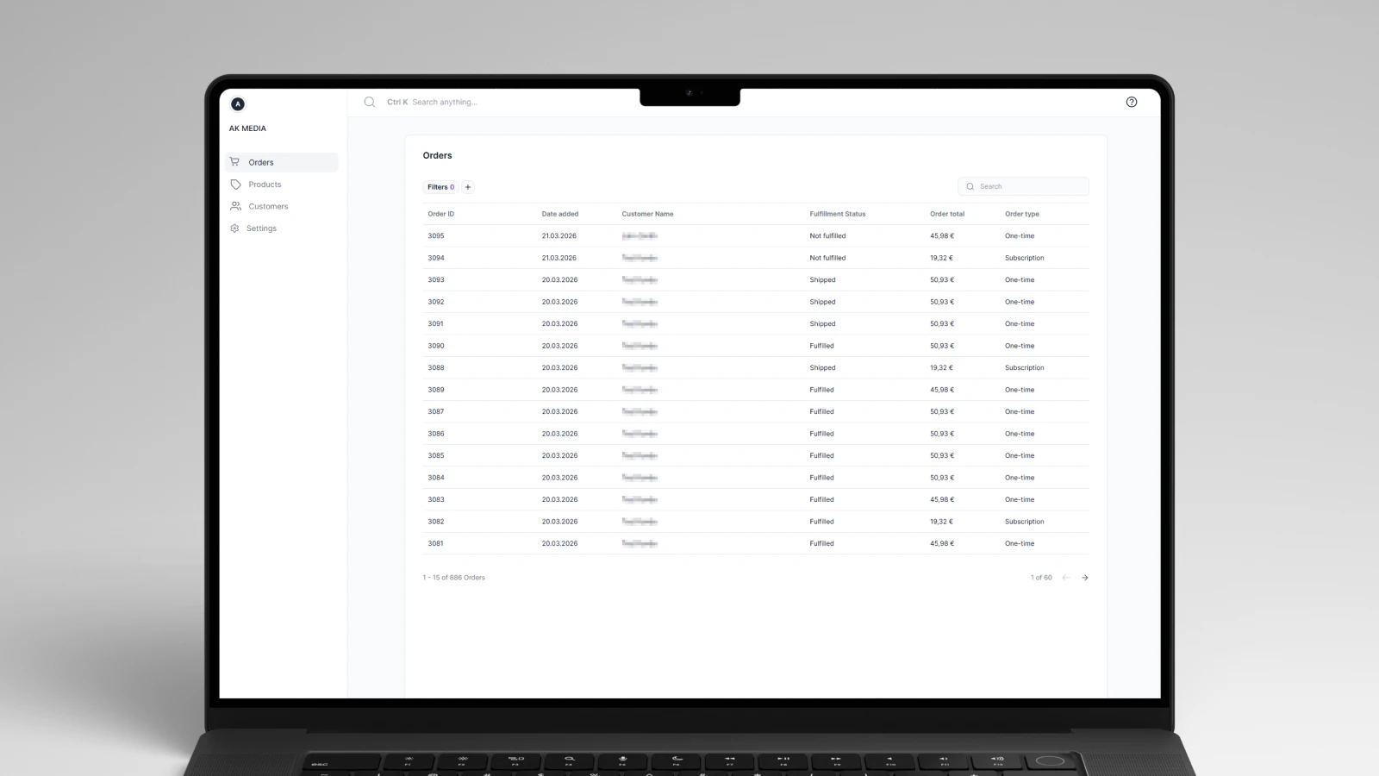This screenshot has width=1379, height=776.
Task: Sort by the Order total column header
Action: coord(946,214)
